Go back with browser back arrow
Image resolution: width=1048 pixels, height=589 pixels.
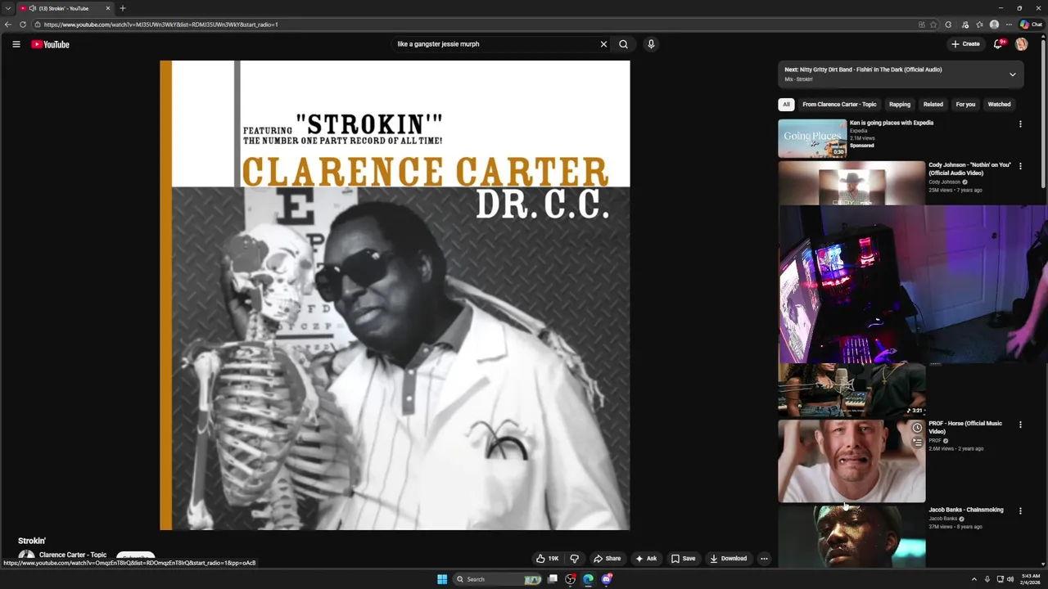pyautogui.click(x=8, y=25)
